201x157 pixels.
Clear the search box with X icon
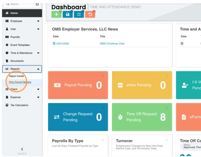(37, 4)
